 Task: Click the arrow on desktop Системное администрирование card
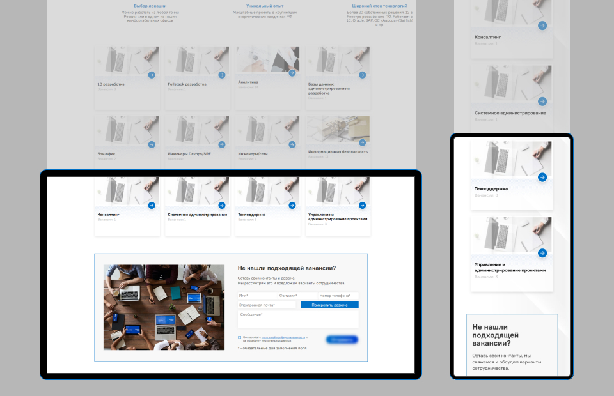tap(221, 206)
